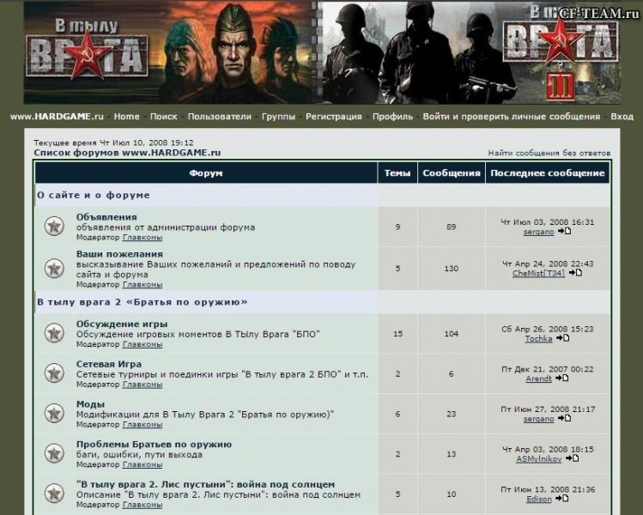Click message count 130 in Ваши пожелания row
The image size is (643, 515).
pyautogui.click(x=452, y=269)
